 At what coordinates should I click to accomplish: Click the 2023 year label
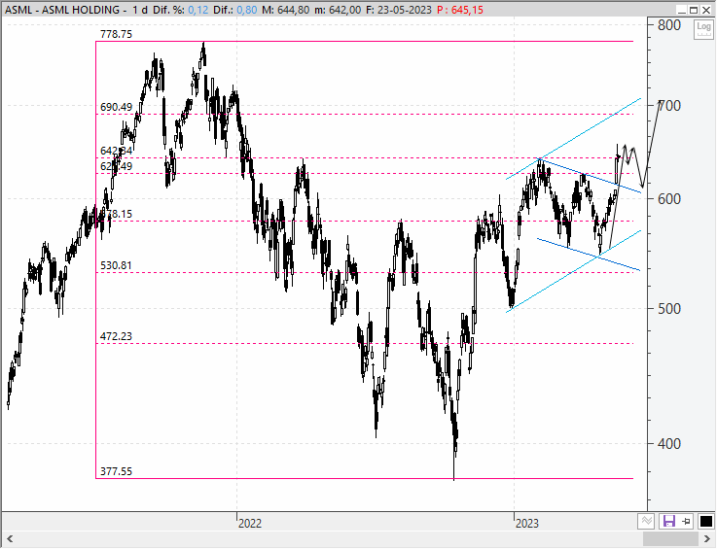526,524
